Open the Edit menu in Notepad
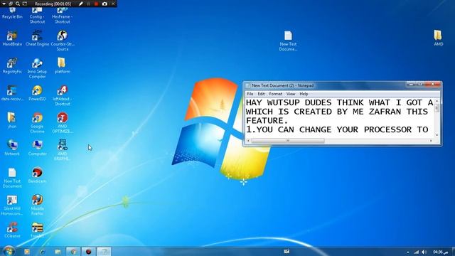 [261, 94]
